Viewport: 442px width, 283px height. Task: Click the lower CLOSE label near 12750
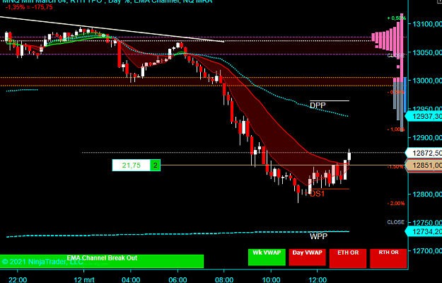[396, 222]
